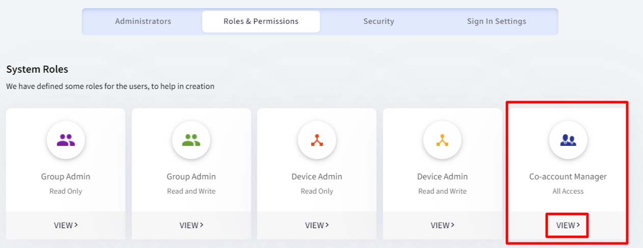Image resolution: width=643 pixels, height=248 pixels.
Task: Click the green Group Admin Read and Write icon
Action: (191, 140)
